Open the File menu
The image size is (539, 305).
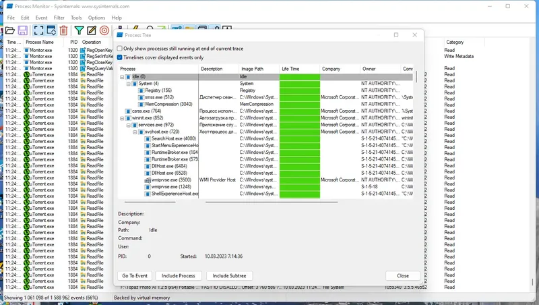pos(11,18)
